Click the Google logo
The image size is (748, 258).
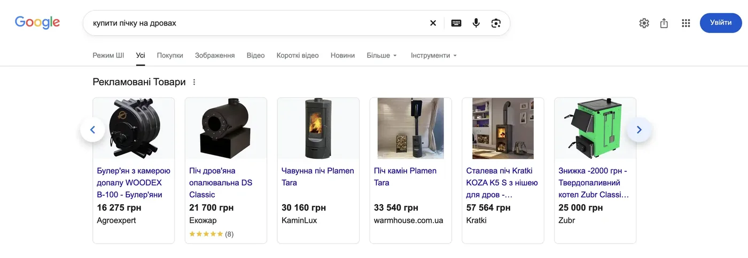point(37,22)
